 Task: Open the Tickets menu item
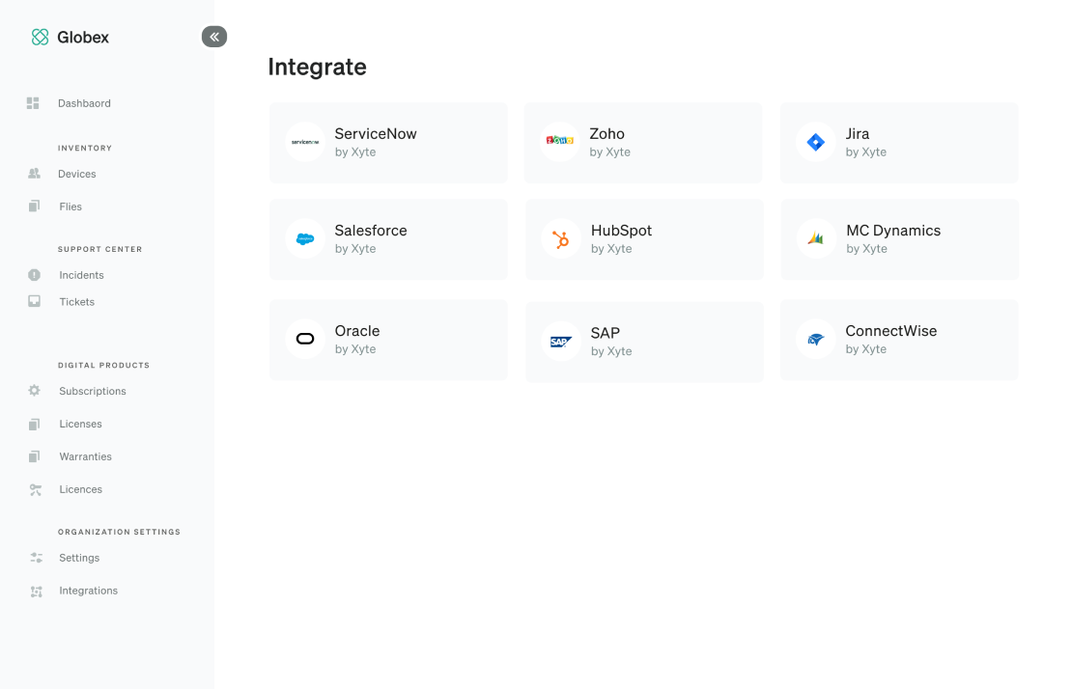(76, 302)
